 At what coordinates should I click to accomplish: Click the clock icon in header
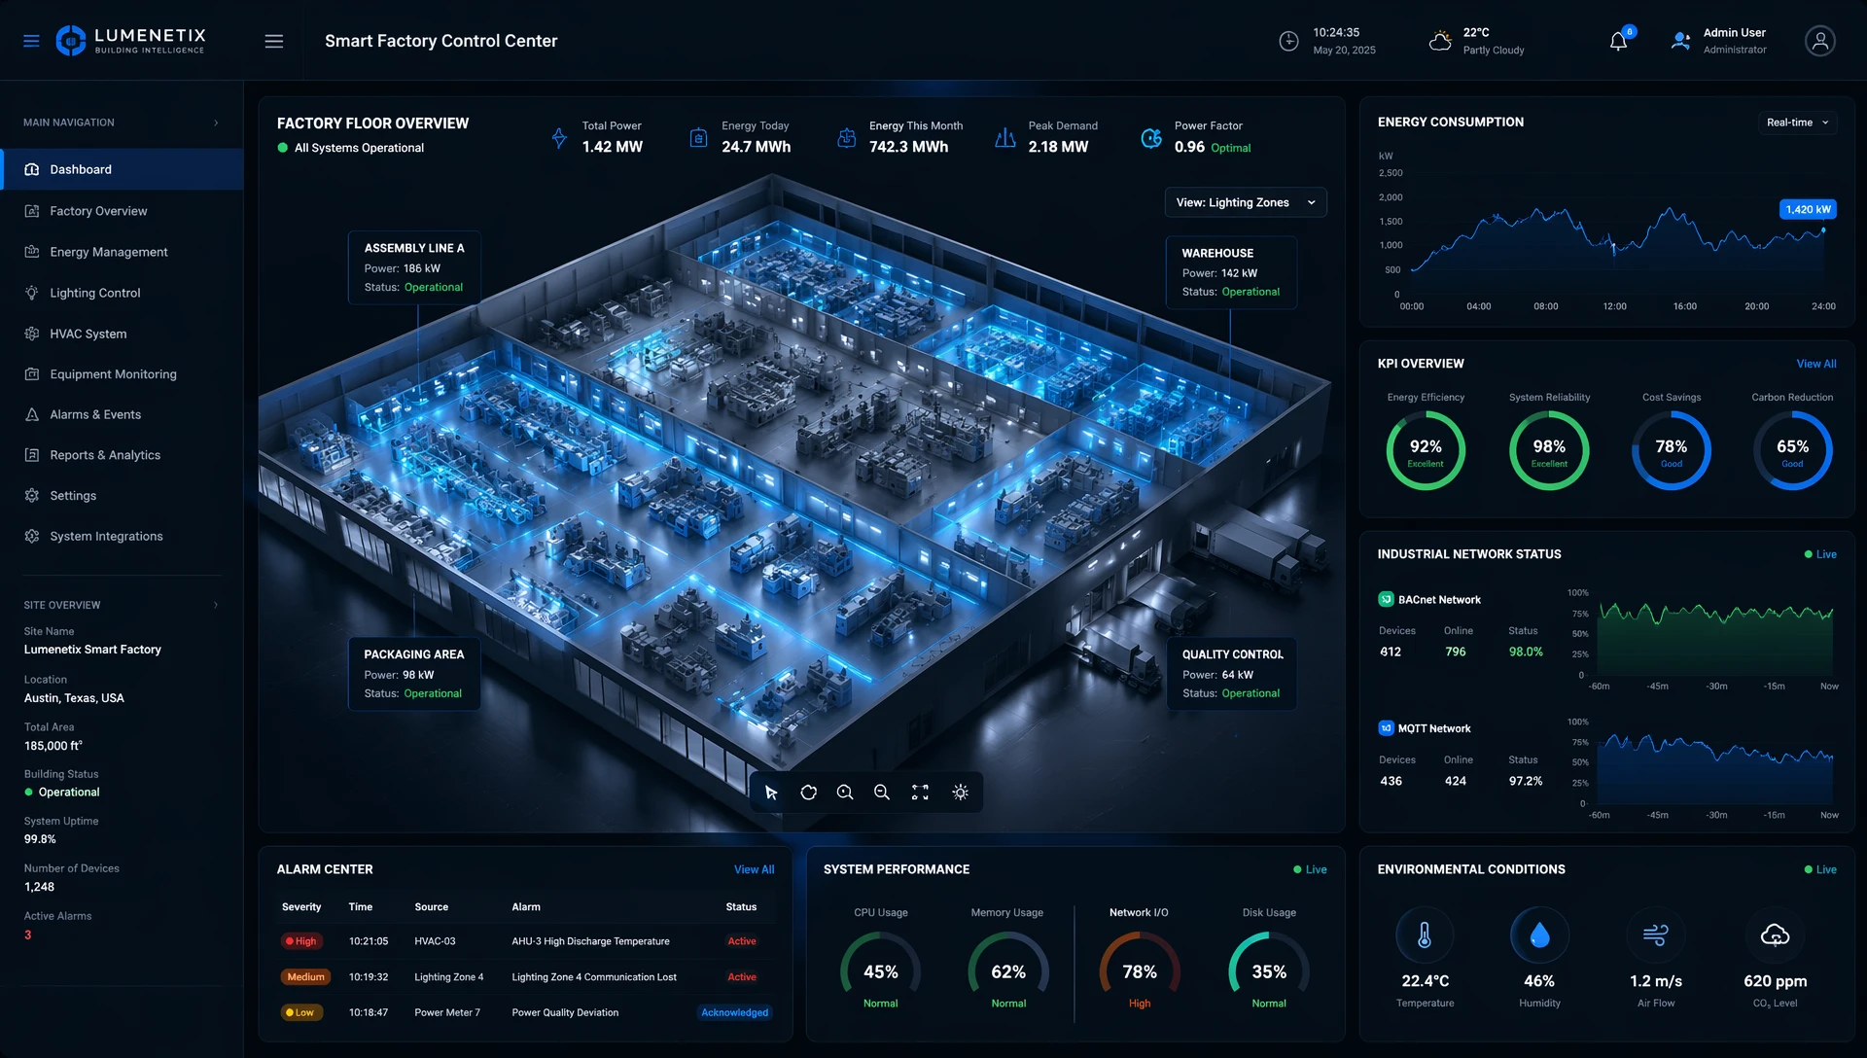coord(1288,41)
